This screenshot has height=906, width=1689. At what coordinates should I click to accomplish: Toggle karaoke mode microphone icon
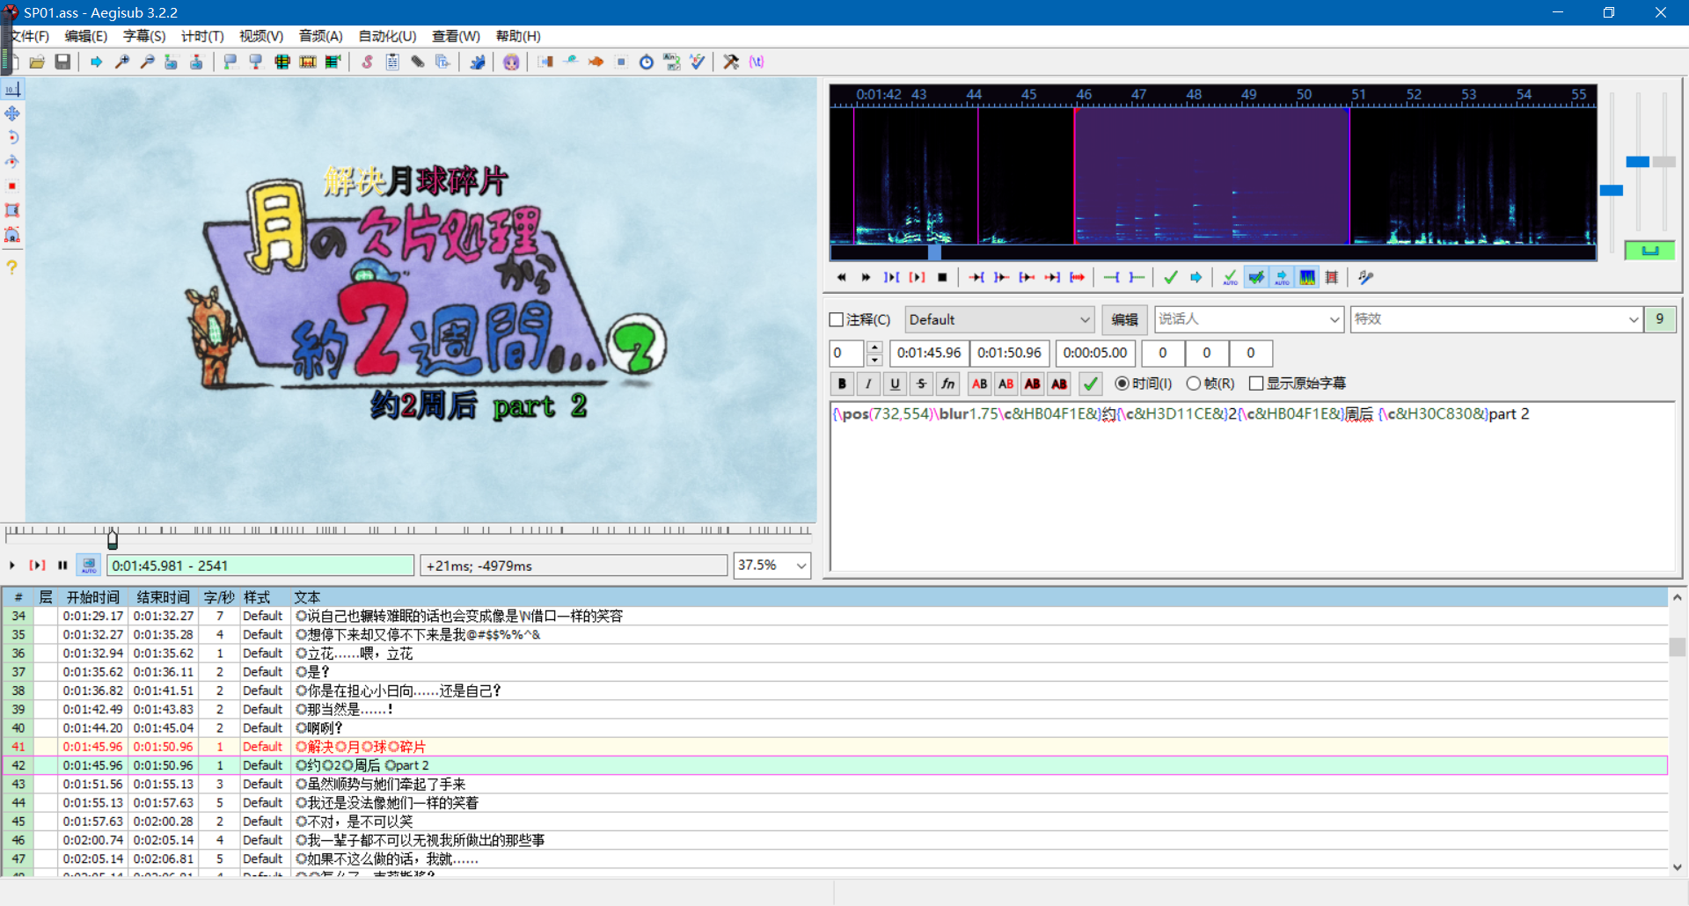point(1365,277)
